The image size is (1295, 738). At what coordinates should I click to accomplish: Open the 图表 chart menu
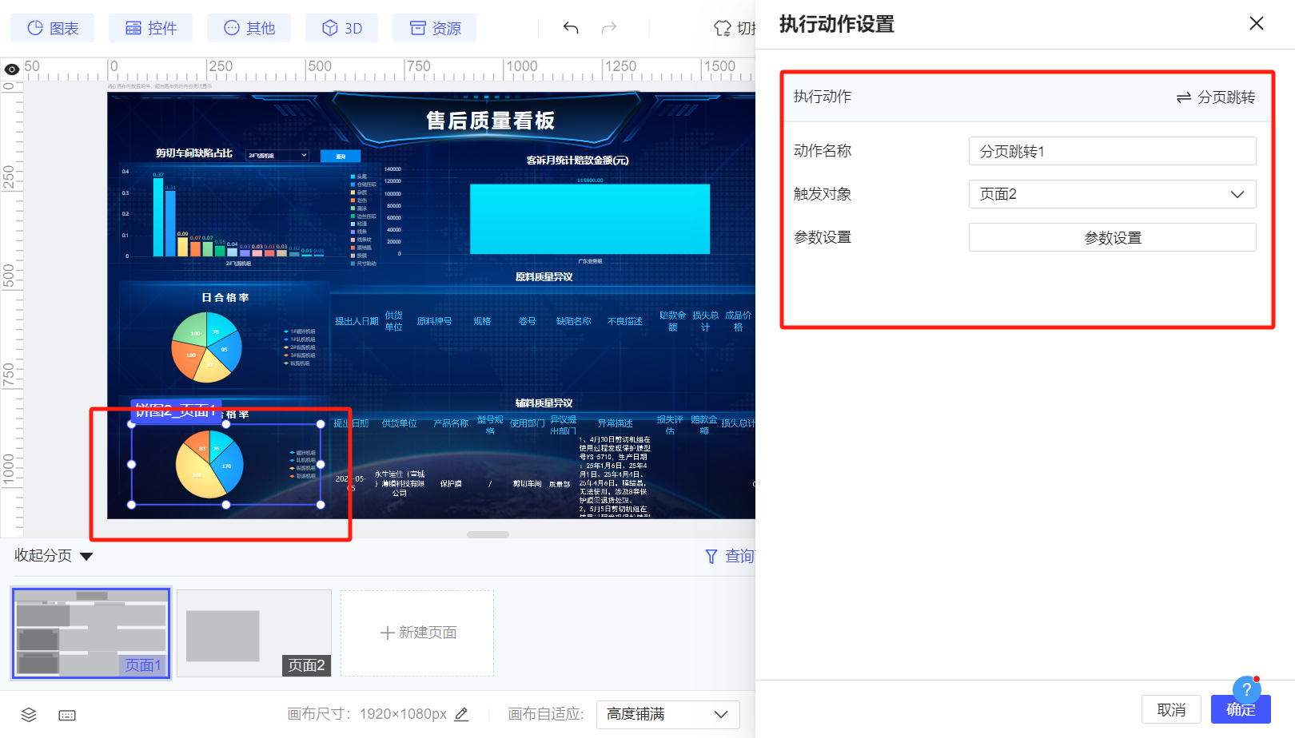[53, 28]
